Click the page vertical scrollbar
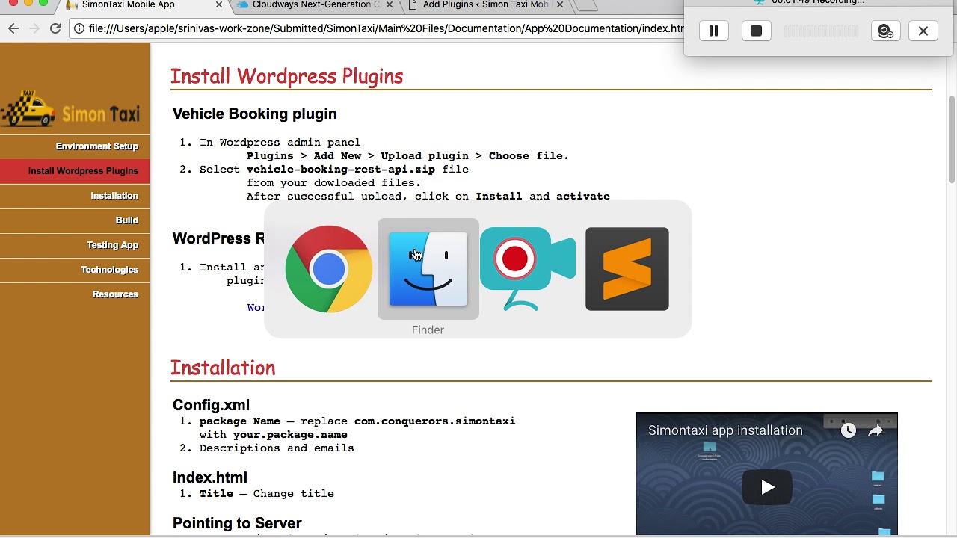Screen dimensions: 957x538 [x=953, y=138]
